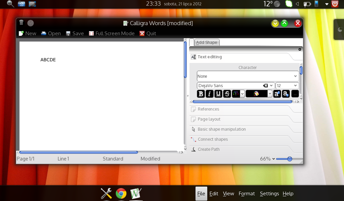
Task: Click the Open file toolbar icon
Action: pos(44,33)
